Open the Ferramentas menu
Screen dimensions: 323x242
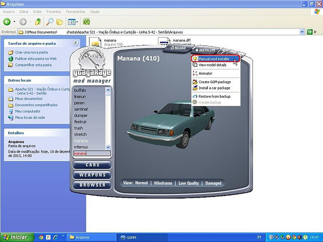click(76, 12)
